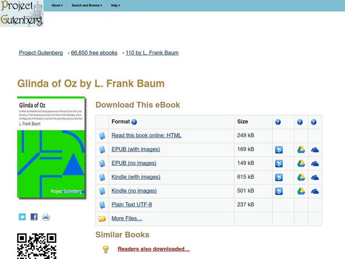Open Plain Text UTF-8 version

(132, 205)
